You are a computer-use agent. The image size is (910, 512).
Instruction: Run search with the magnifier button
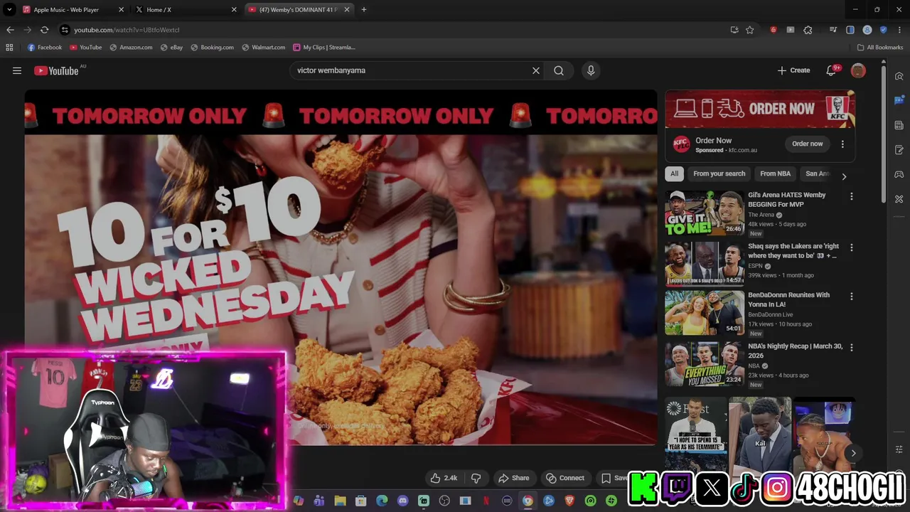pyautogui.click(x=559, y=70)
